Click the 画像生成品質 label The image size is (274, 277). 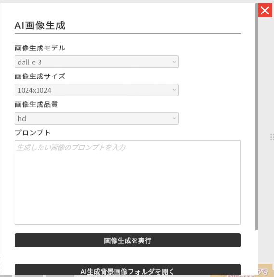tap(36, 104)
